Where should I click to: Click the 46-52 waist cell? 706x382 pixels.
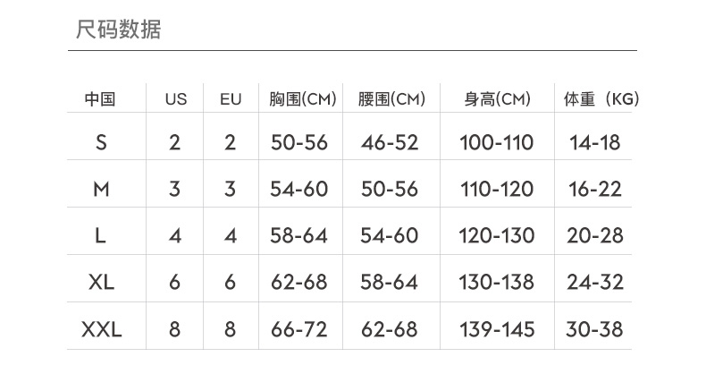[390, 142]
